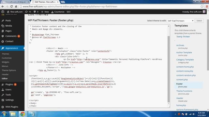This screenshot has height=117, width=209.
Task: Click Chrome icon in the taskbar
Action: tap(23, 114)
